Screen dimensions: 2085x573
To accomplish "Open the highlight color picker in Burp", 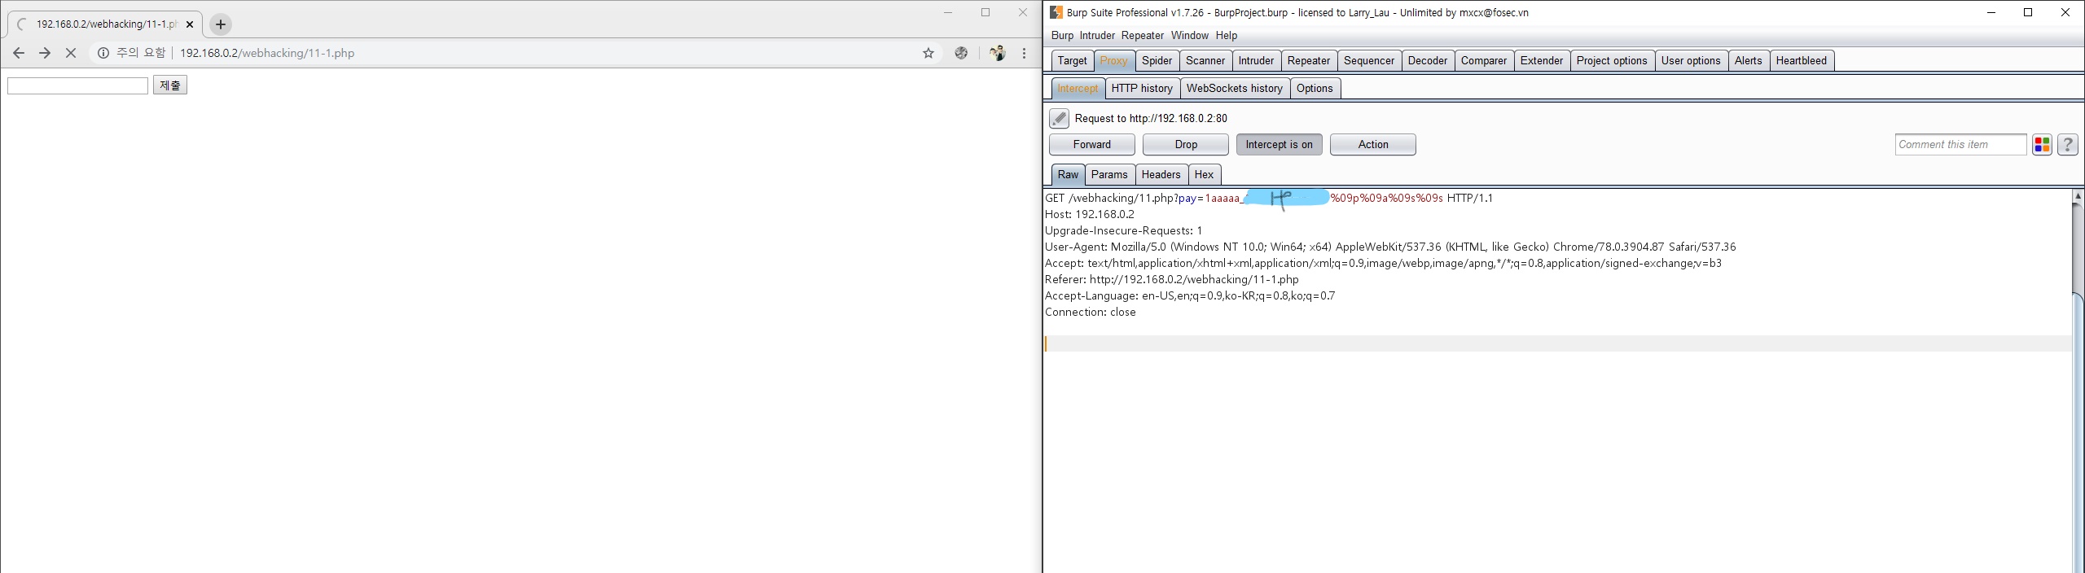I will click(2042, 145).
